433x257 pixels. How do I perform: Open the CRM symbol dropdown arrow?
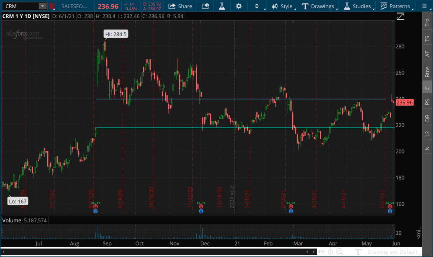tap(43, 6)
